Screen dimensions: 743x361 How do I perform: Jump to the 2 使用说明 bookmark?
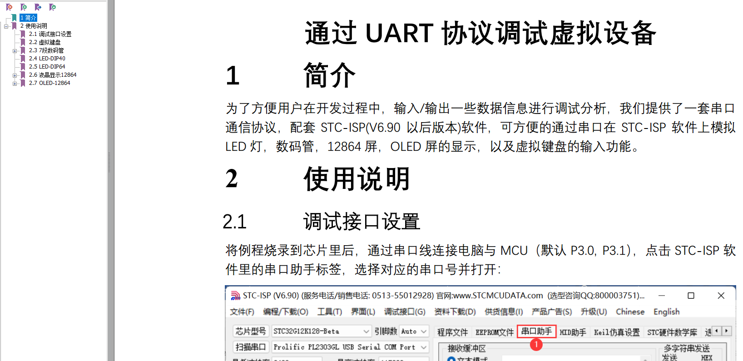(x=34, y=26)
